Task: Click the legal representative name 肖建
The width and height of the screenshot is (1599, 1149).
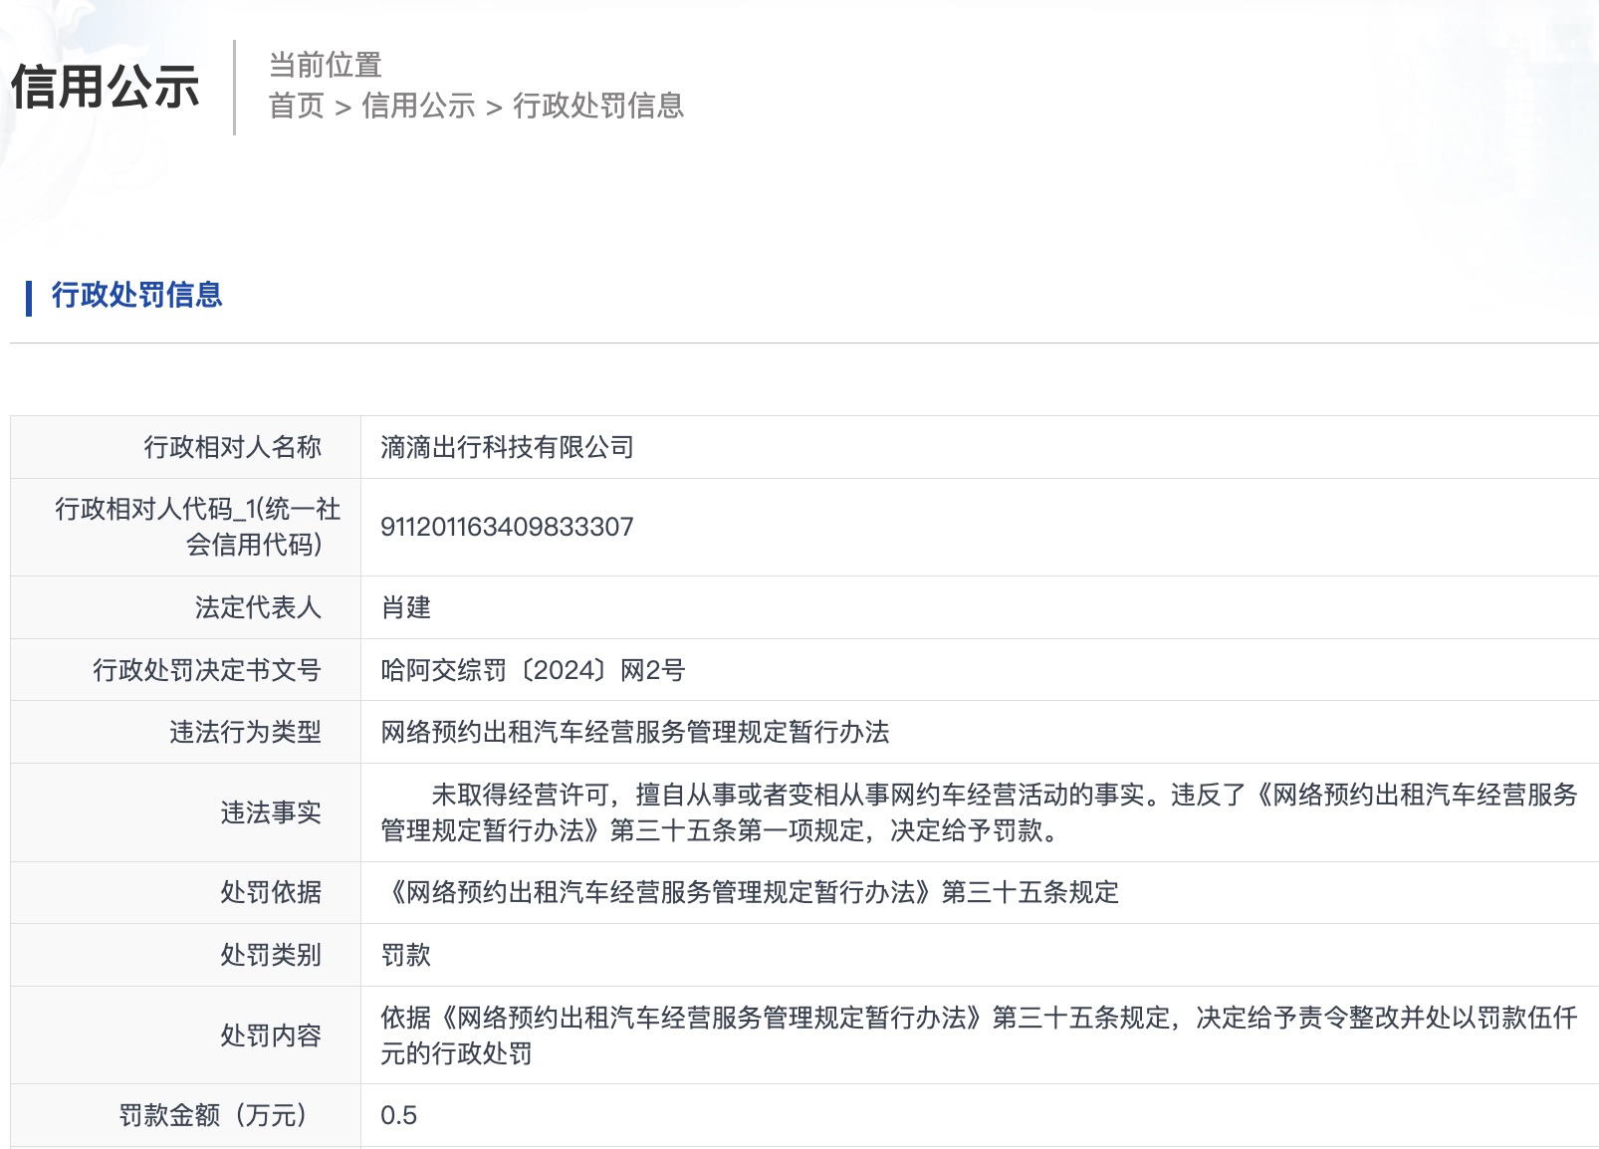Action: click(405, 607)
